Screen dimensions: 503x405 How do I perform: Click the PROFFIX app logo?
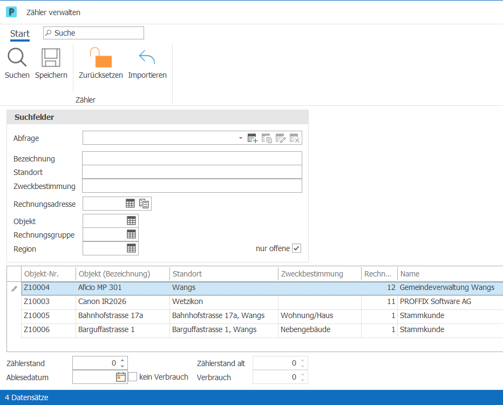[11, 12]
